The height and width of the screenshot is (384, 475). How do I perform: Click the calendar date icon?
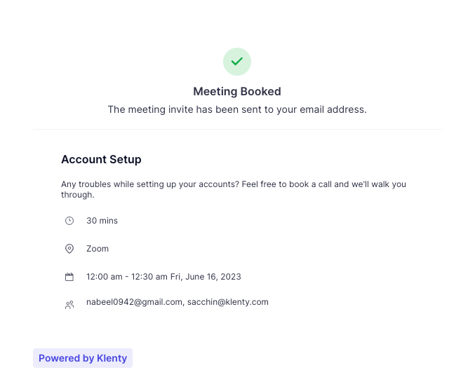click(69, 277)
